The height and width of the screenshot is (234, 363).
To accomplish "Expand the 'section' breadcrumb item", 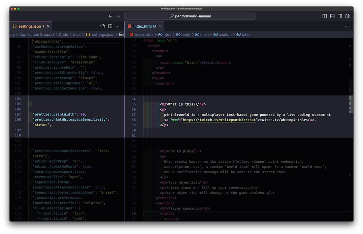I will (225, 35).
